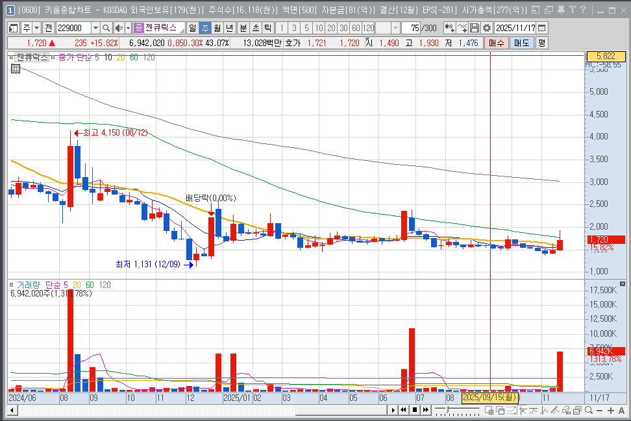Click the plus zoom-in icon at bottom
This screenshot has width=631, height=421.
point(611,411)
